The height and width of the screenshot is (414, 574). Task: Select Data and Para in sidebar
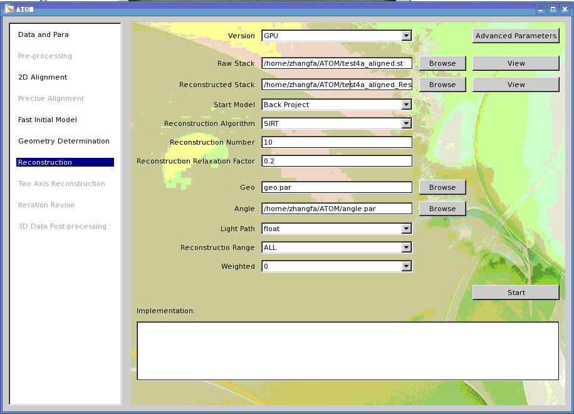(43, 34)
